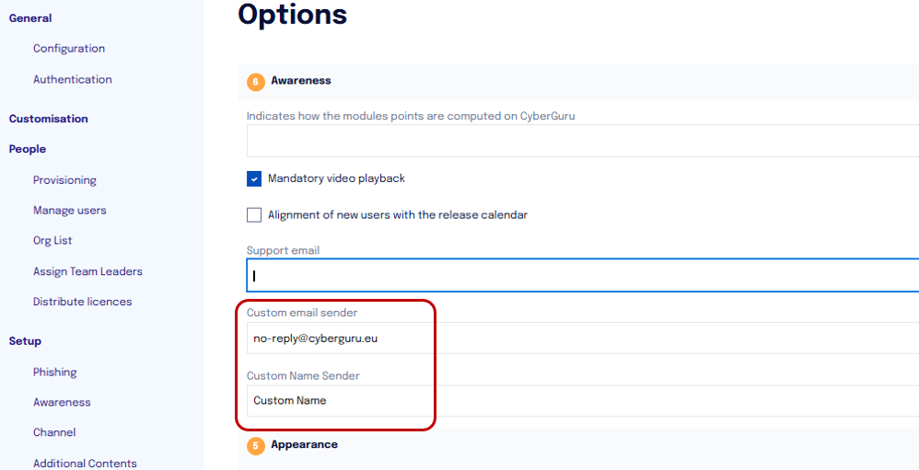Enable Alignment of new users with release calendar
Image resolution: width=919 pixels, height=470 pixels.
pos(254,215)
